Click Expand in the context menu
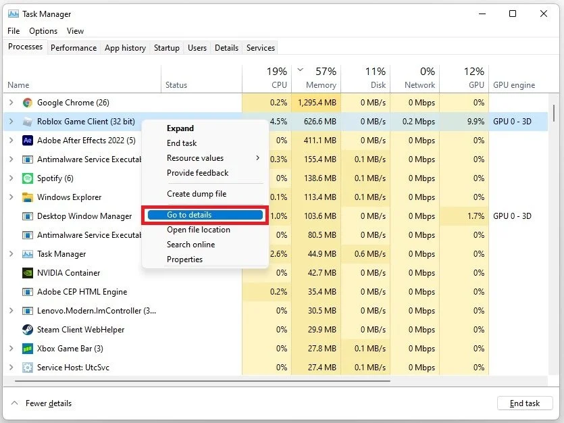 point(205,128)
